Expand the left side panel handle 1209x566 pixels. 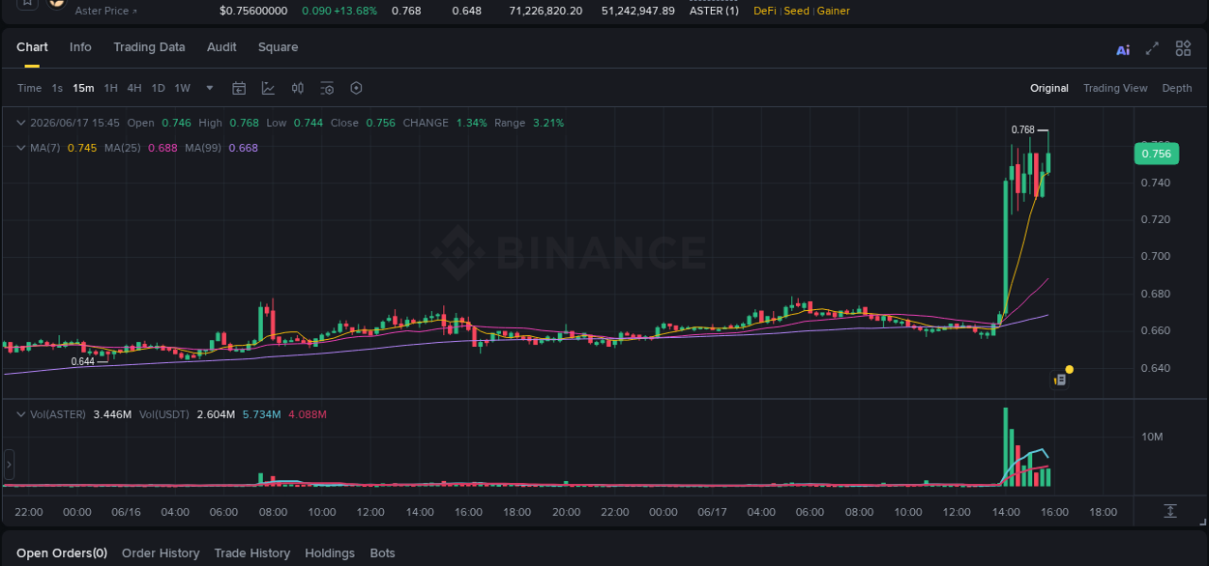coord(9,465)
